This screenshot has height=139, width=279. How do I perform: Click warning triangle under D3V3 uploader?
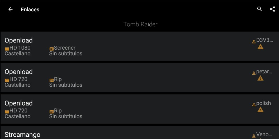(261, 47)
